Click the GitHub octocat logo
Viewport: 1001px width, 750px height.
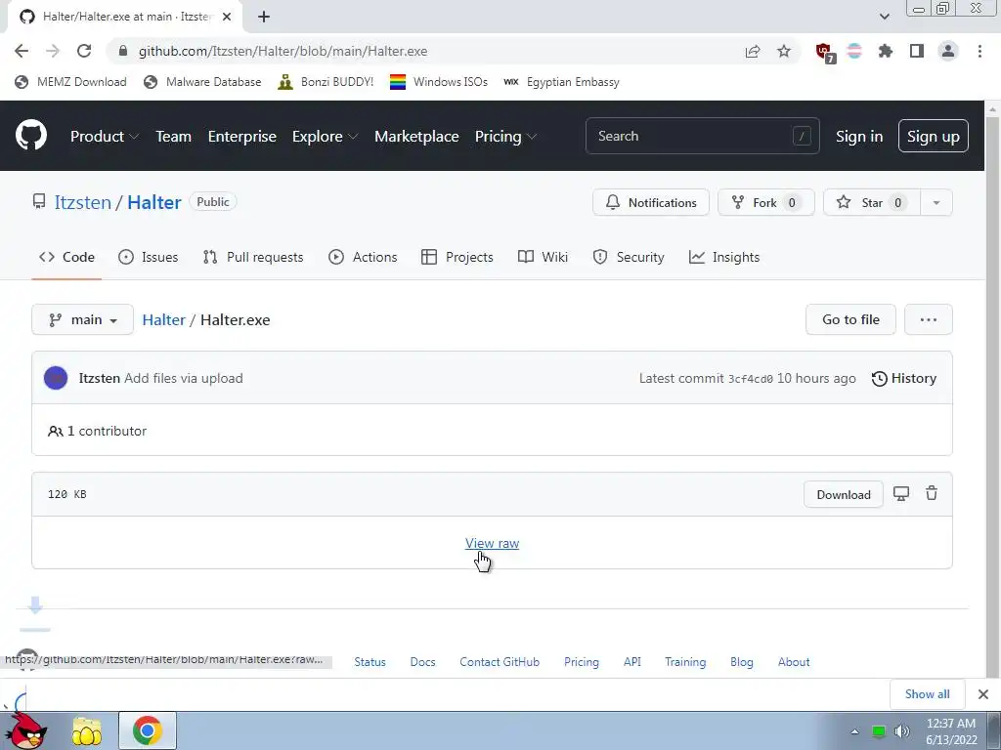pyautogui.click(x=31, y=135)
